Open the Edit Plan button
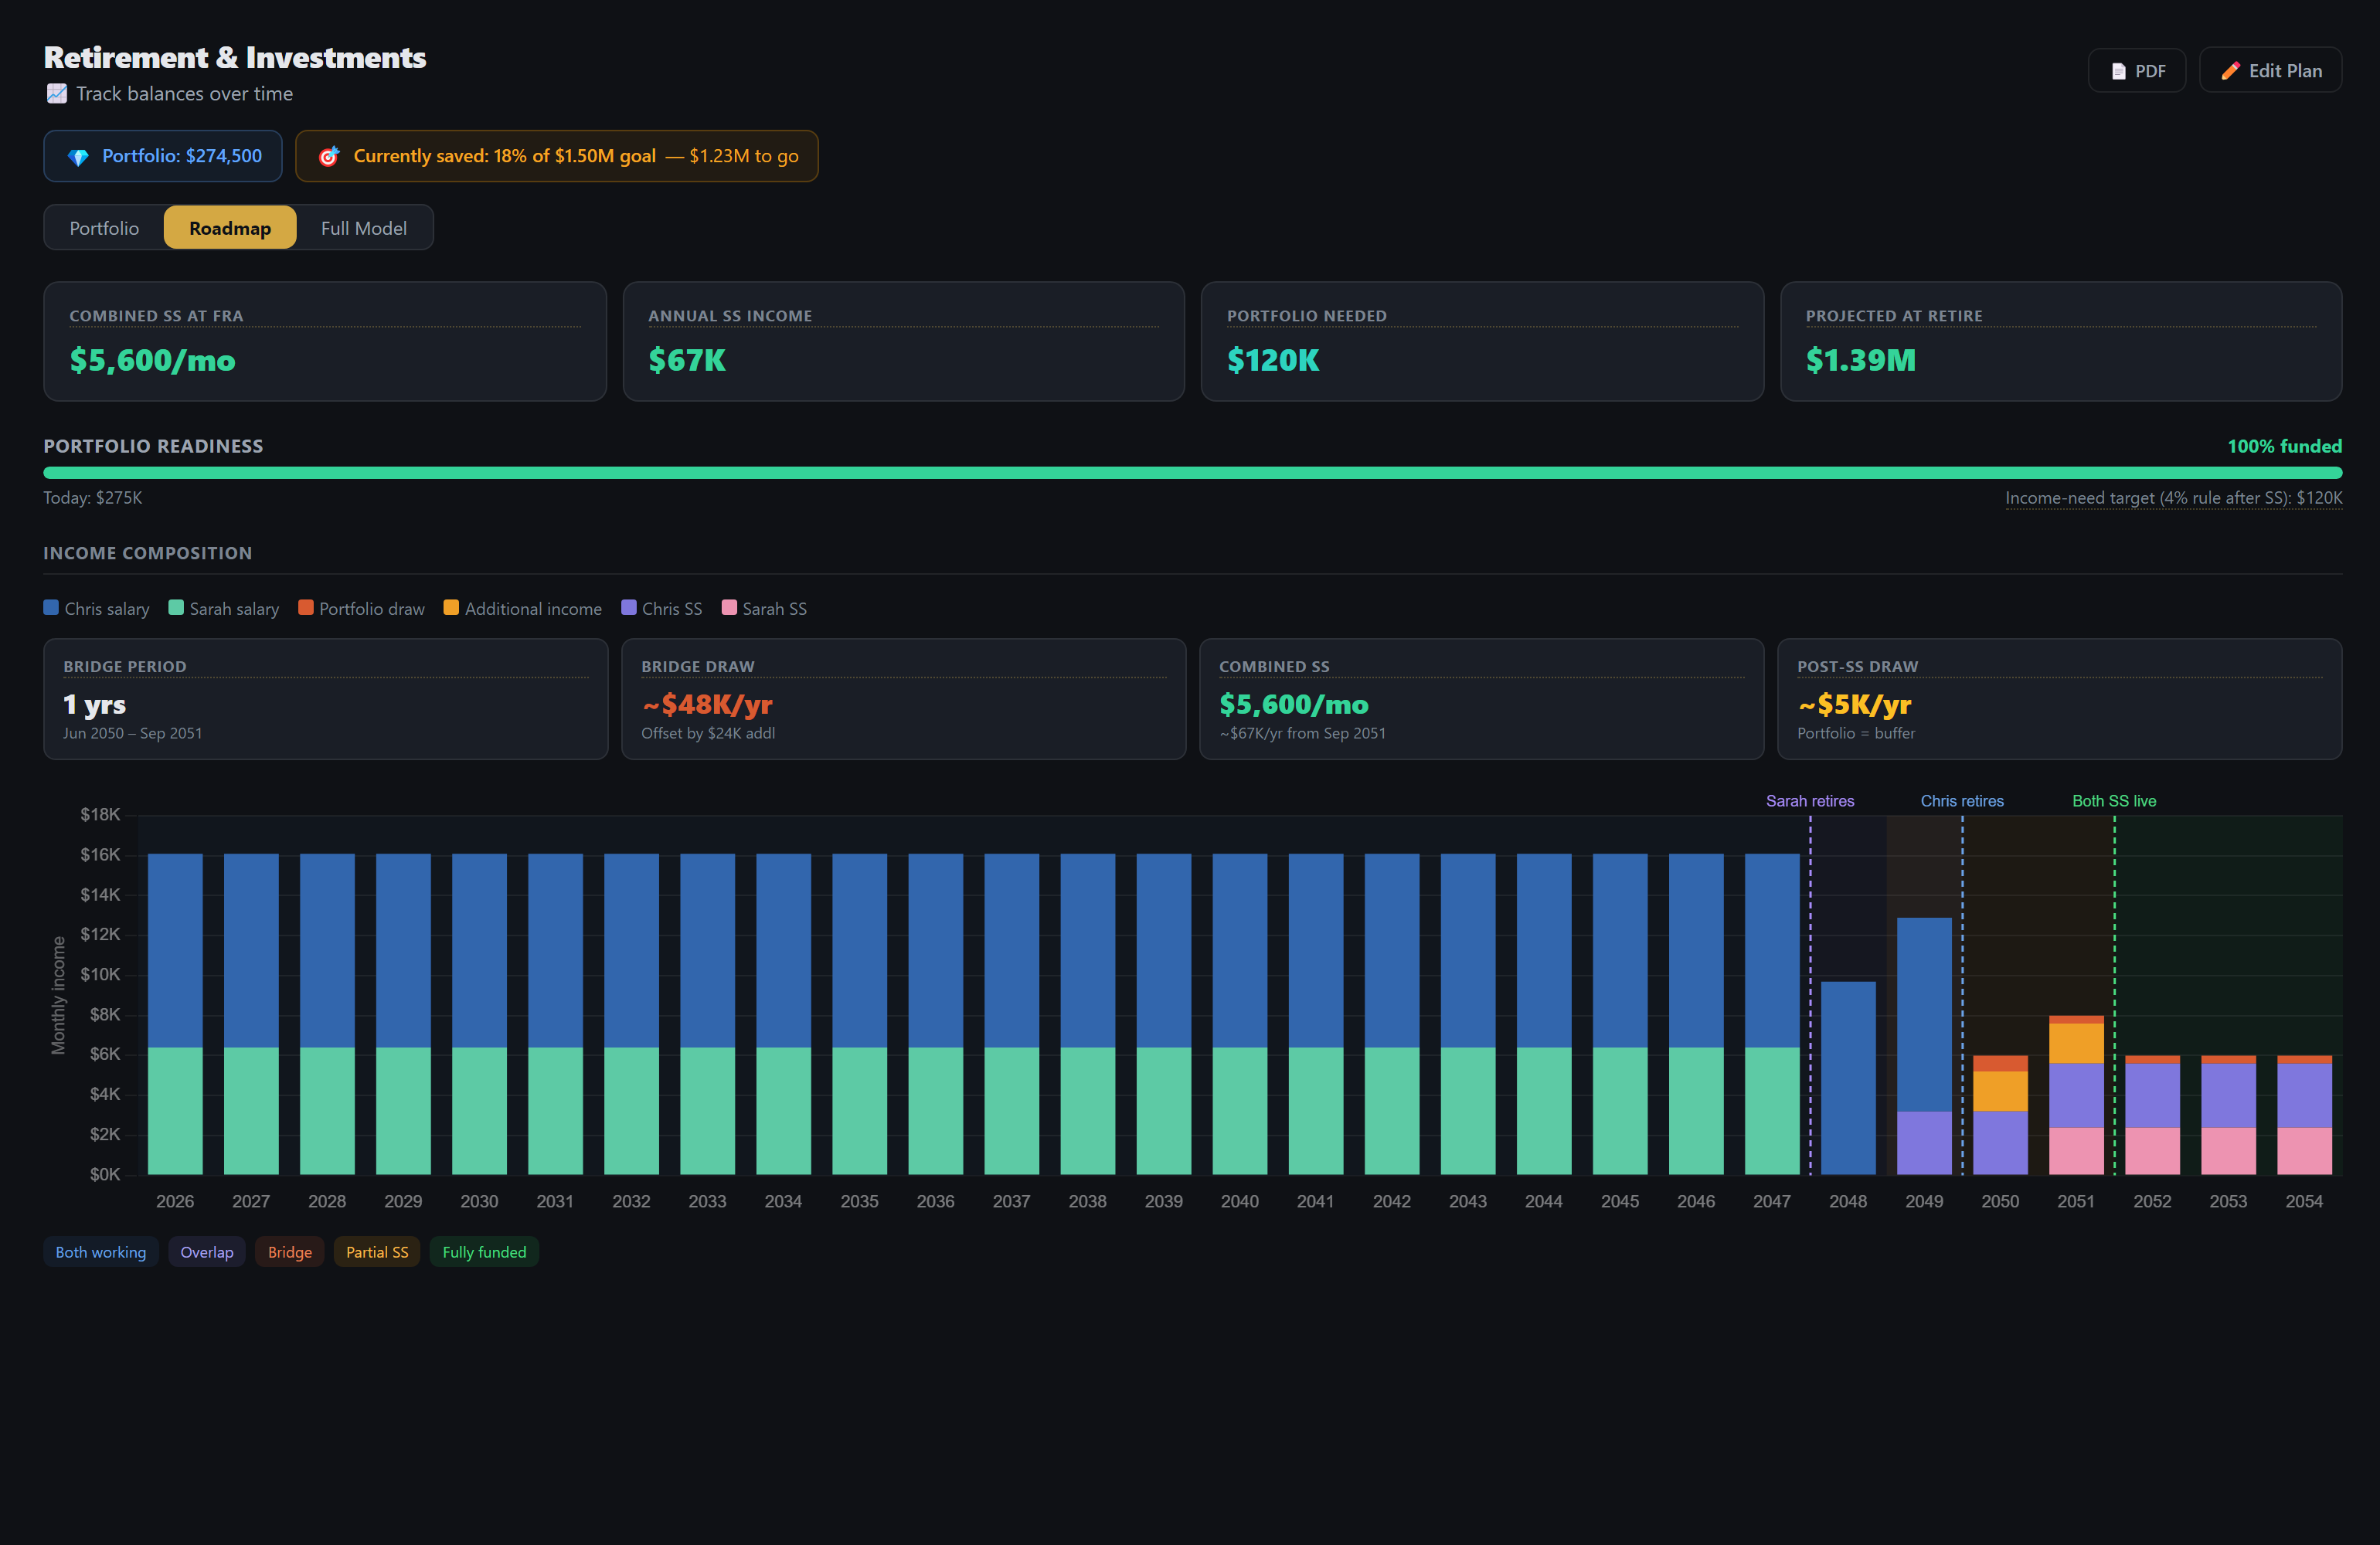Viewport: 2380px width, 1545px height. point(2270,71)
